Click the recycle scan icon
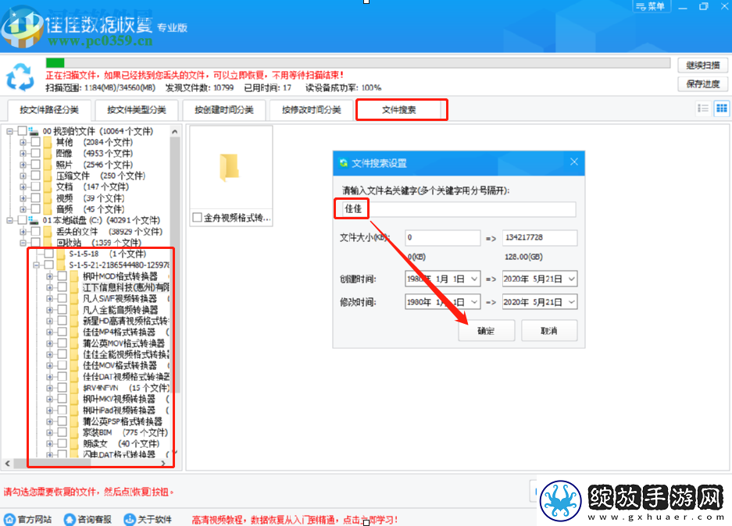The image size is (732, 526). coord(20,76)
